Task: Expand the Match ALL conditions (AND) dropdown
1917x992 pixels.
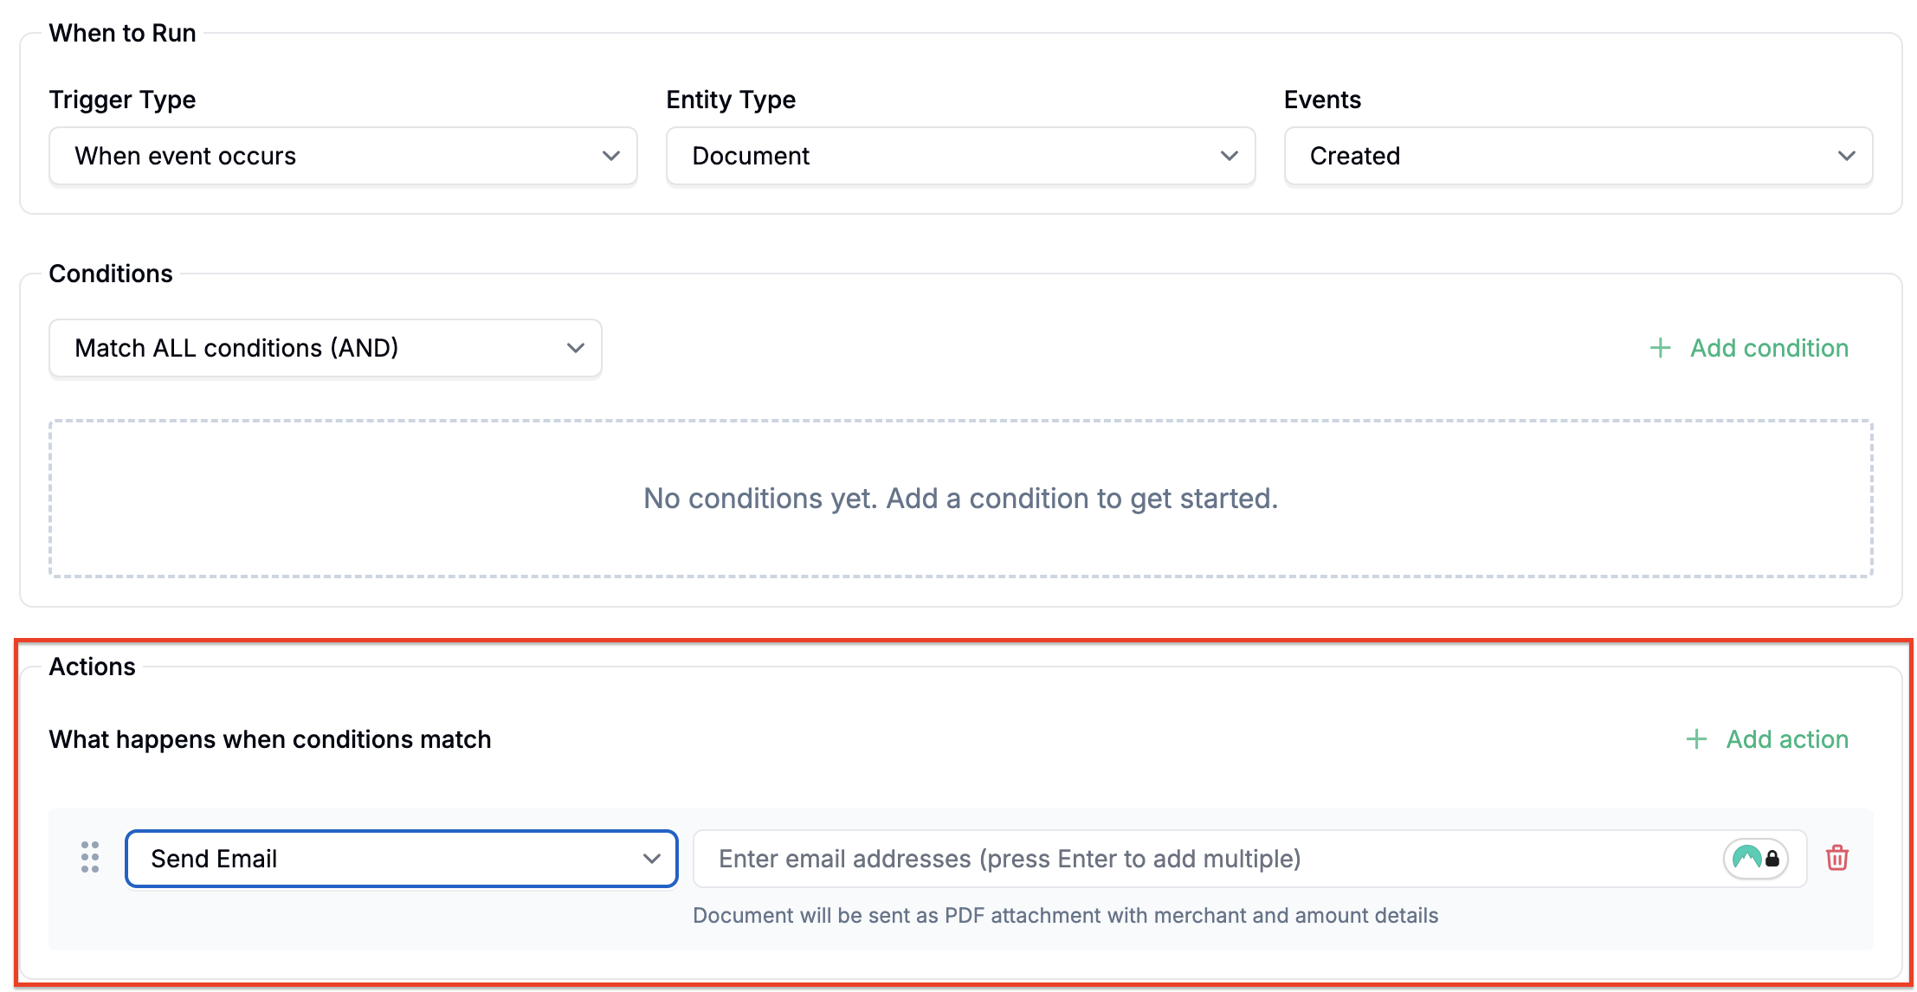Action: click(325, 348)
